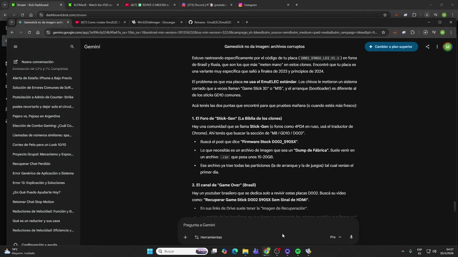The image size is (458, 257).
Task: Focus the Pregunta a Gemini input field
Action: (x=268, y=225)
